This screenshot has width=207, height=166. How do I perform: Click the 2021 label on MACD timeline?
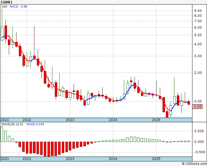(x=5, y=159)
